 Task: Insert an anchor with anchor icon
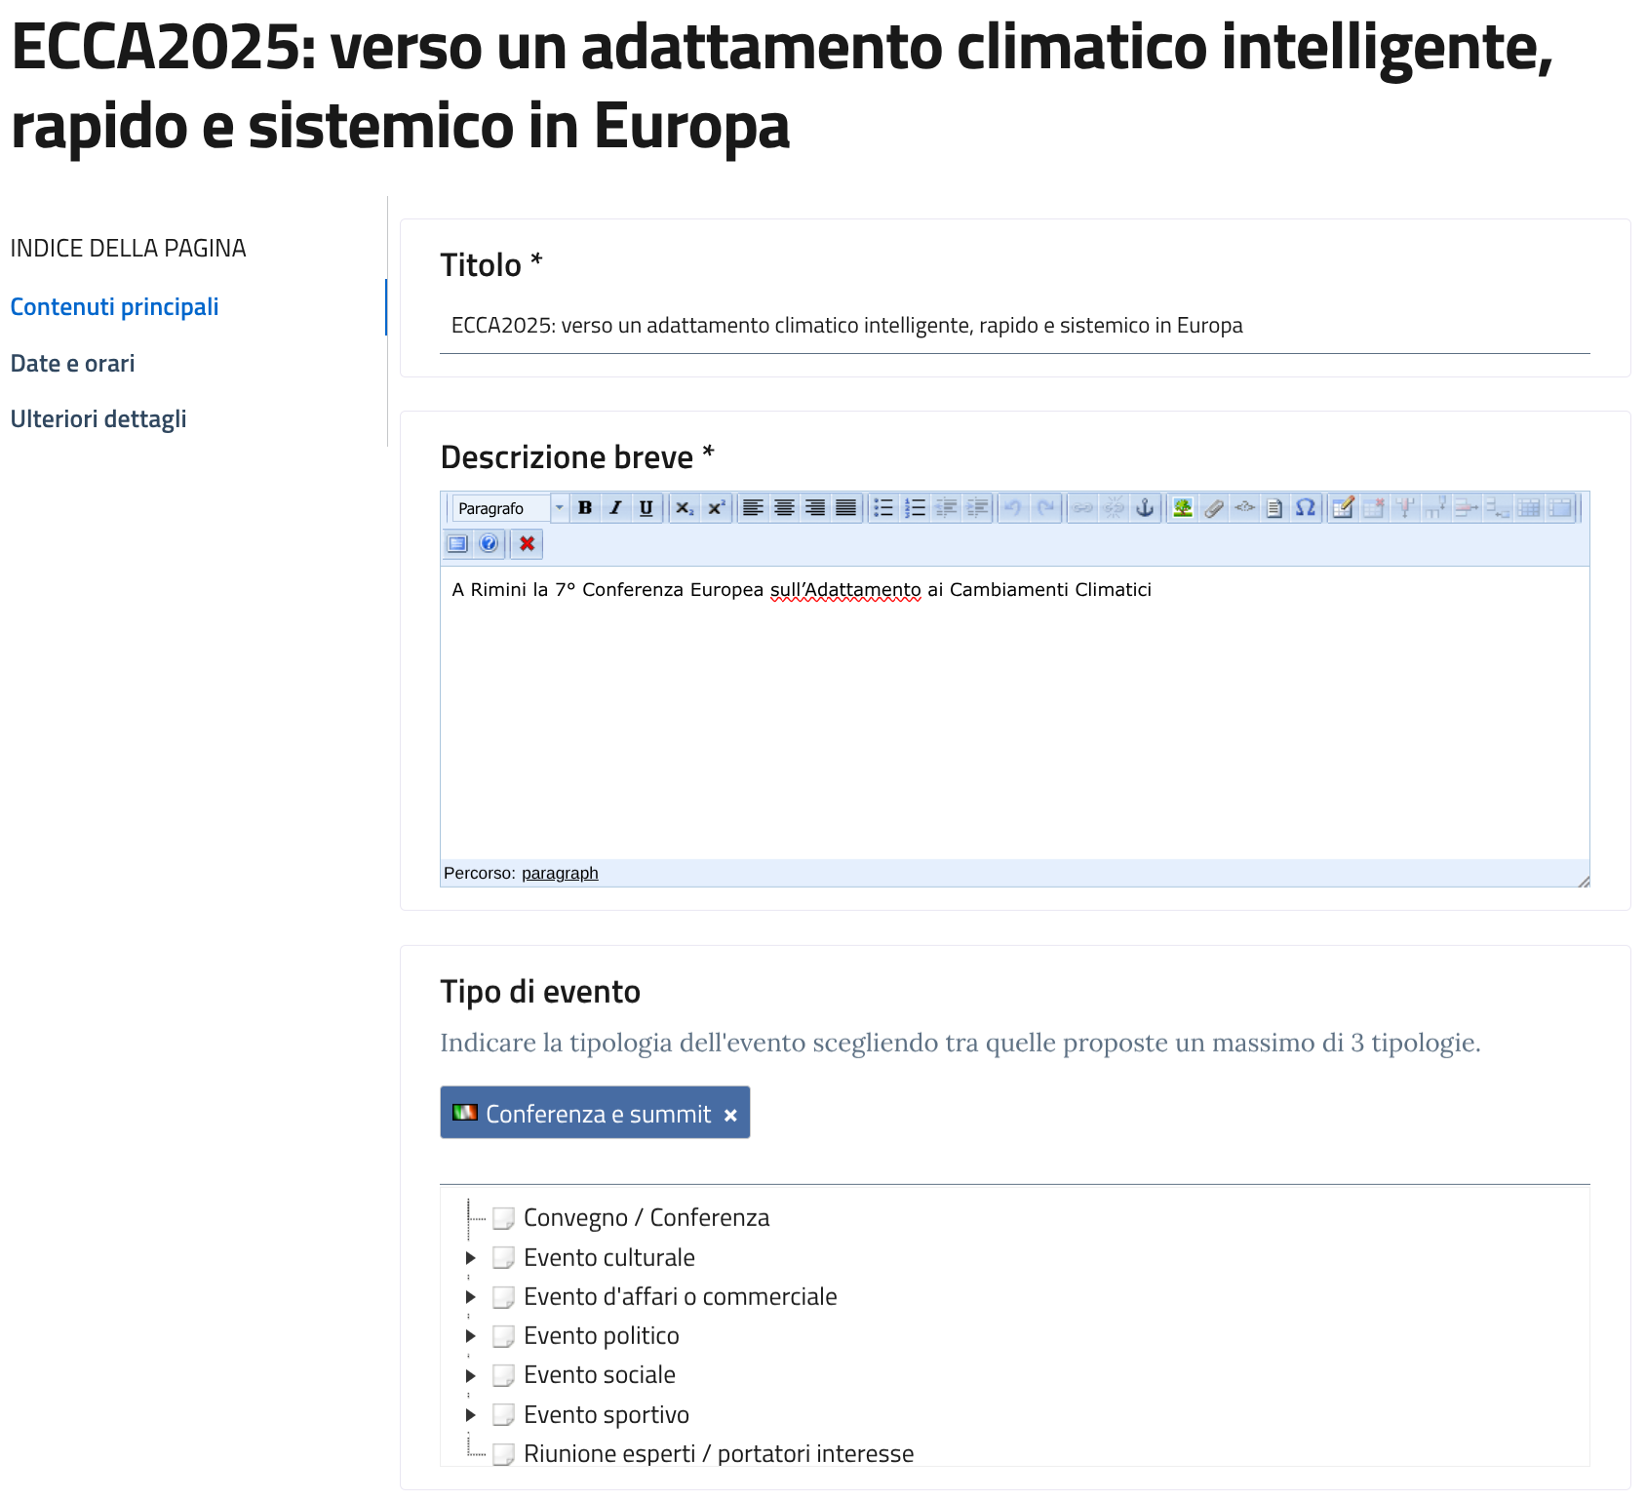(x=1145, y=508)
